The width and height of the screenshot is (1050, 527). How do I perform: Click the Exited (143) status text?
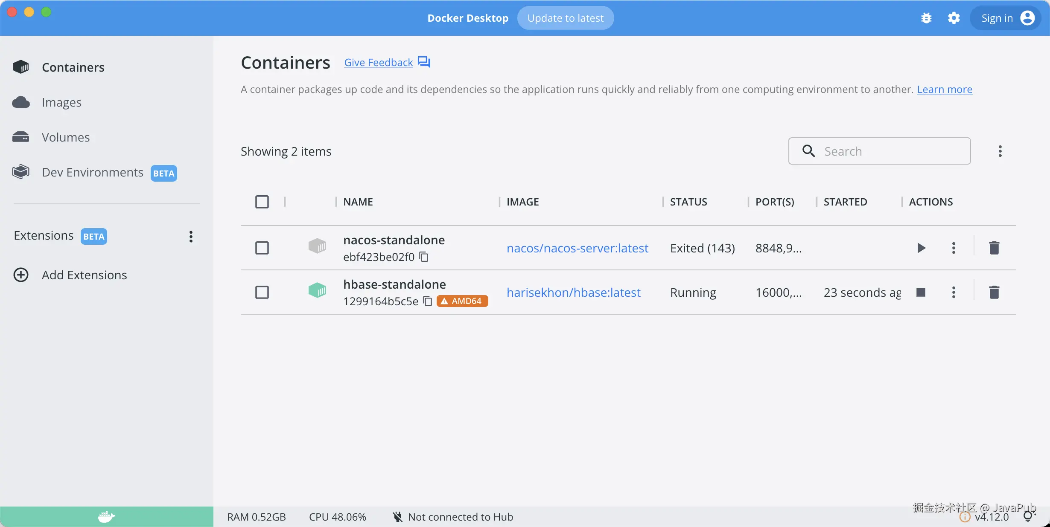tap(703, 248)
